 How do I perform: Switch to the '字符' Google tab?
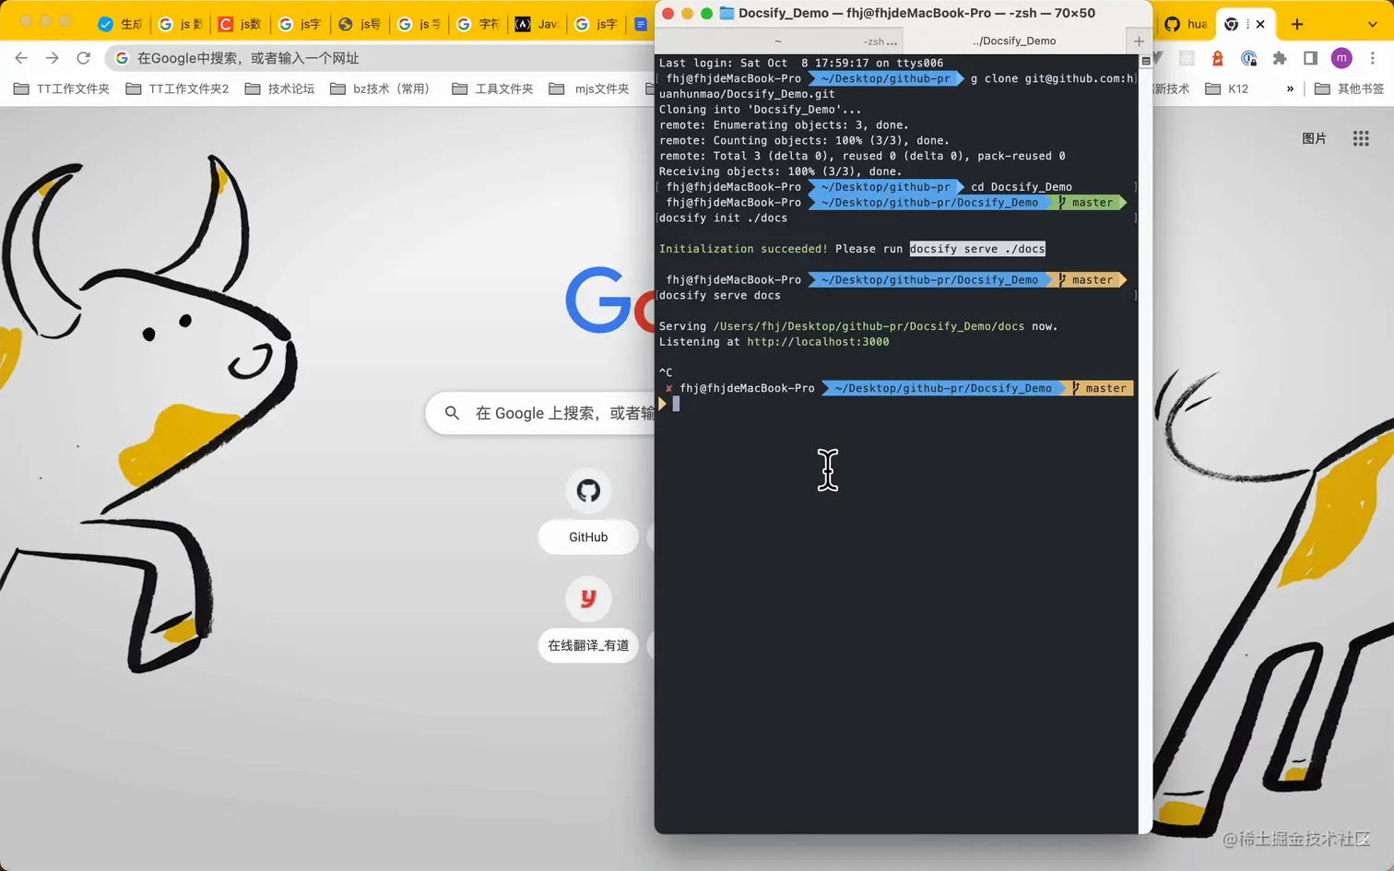(479, 24)
